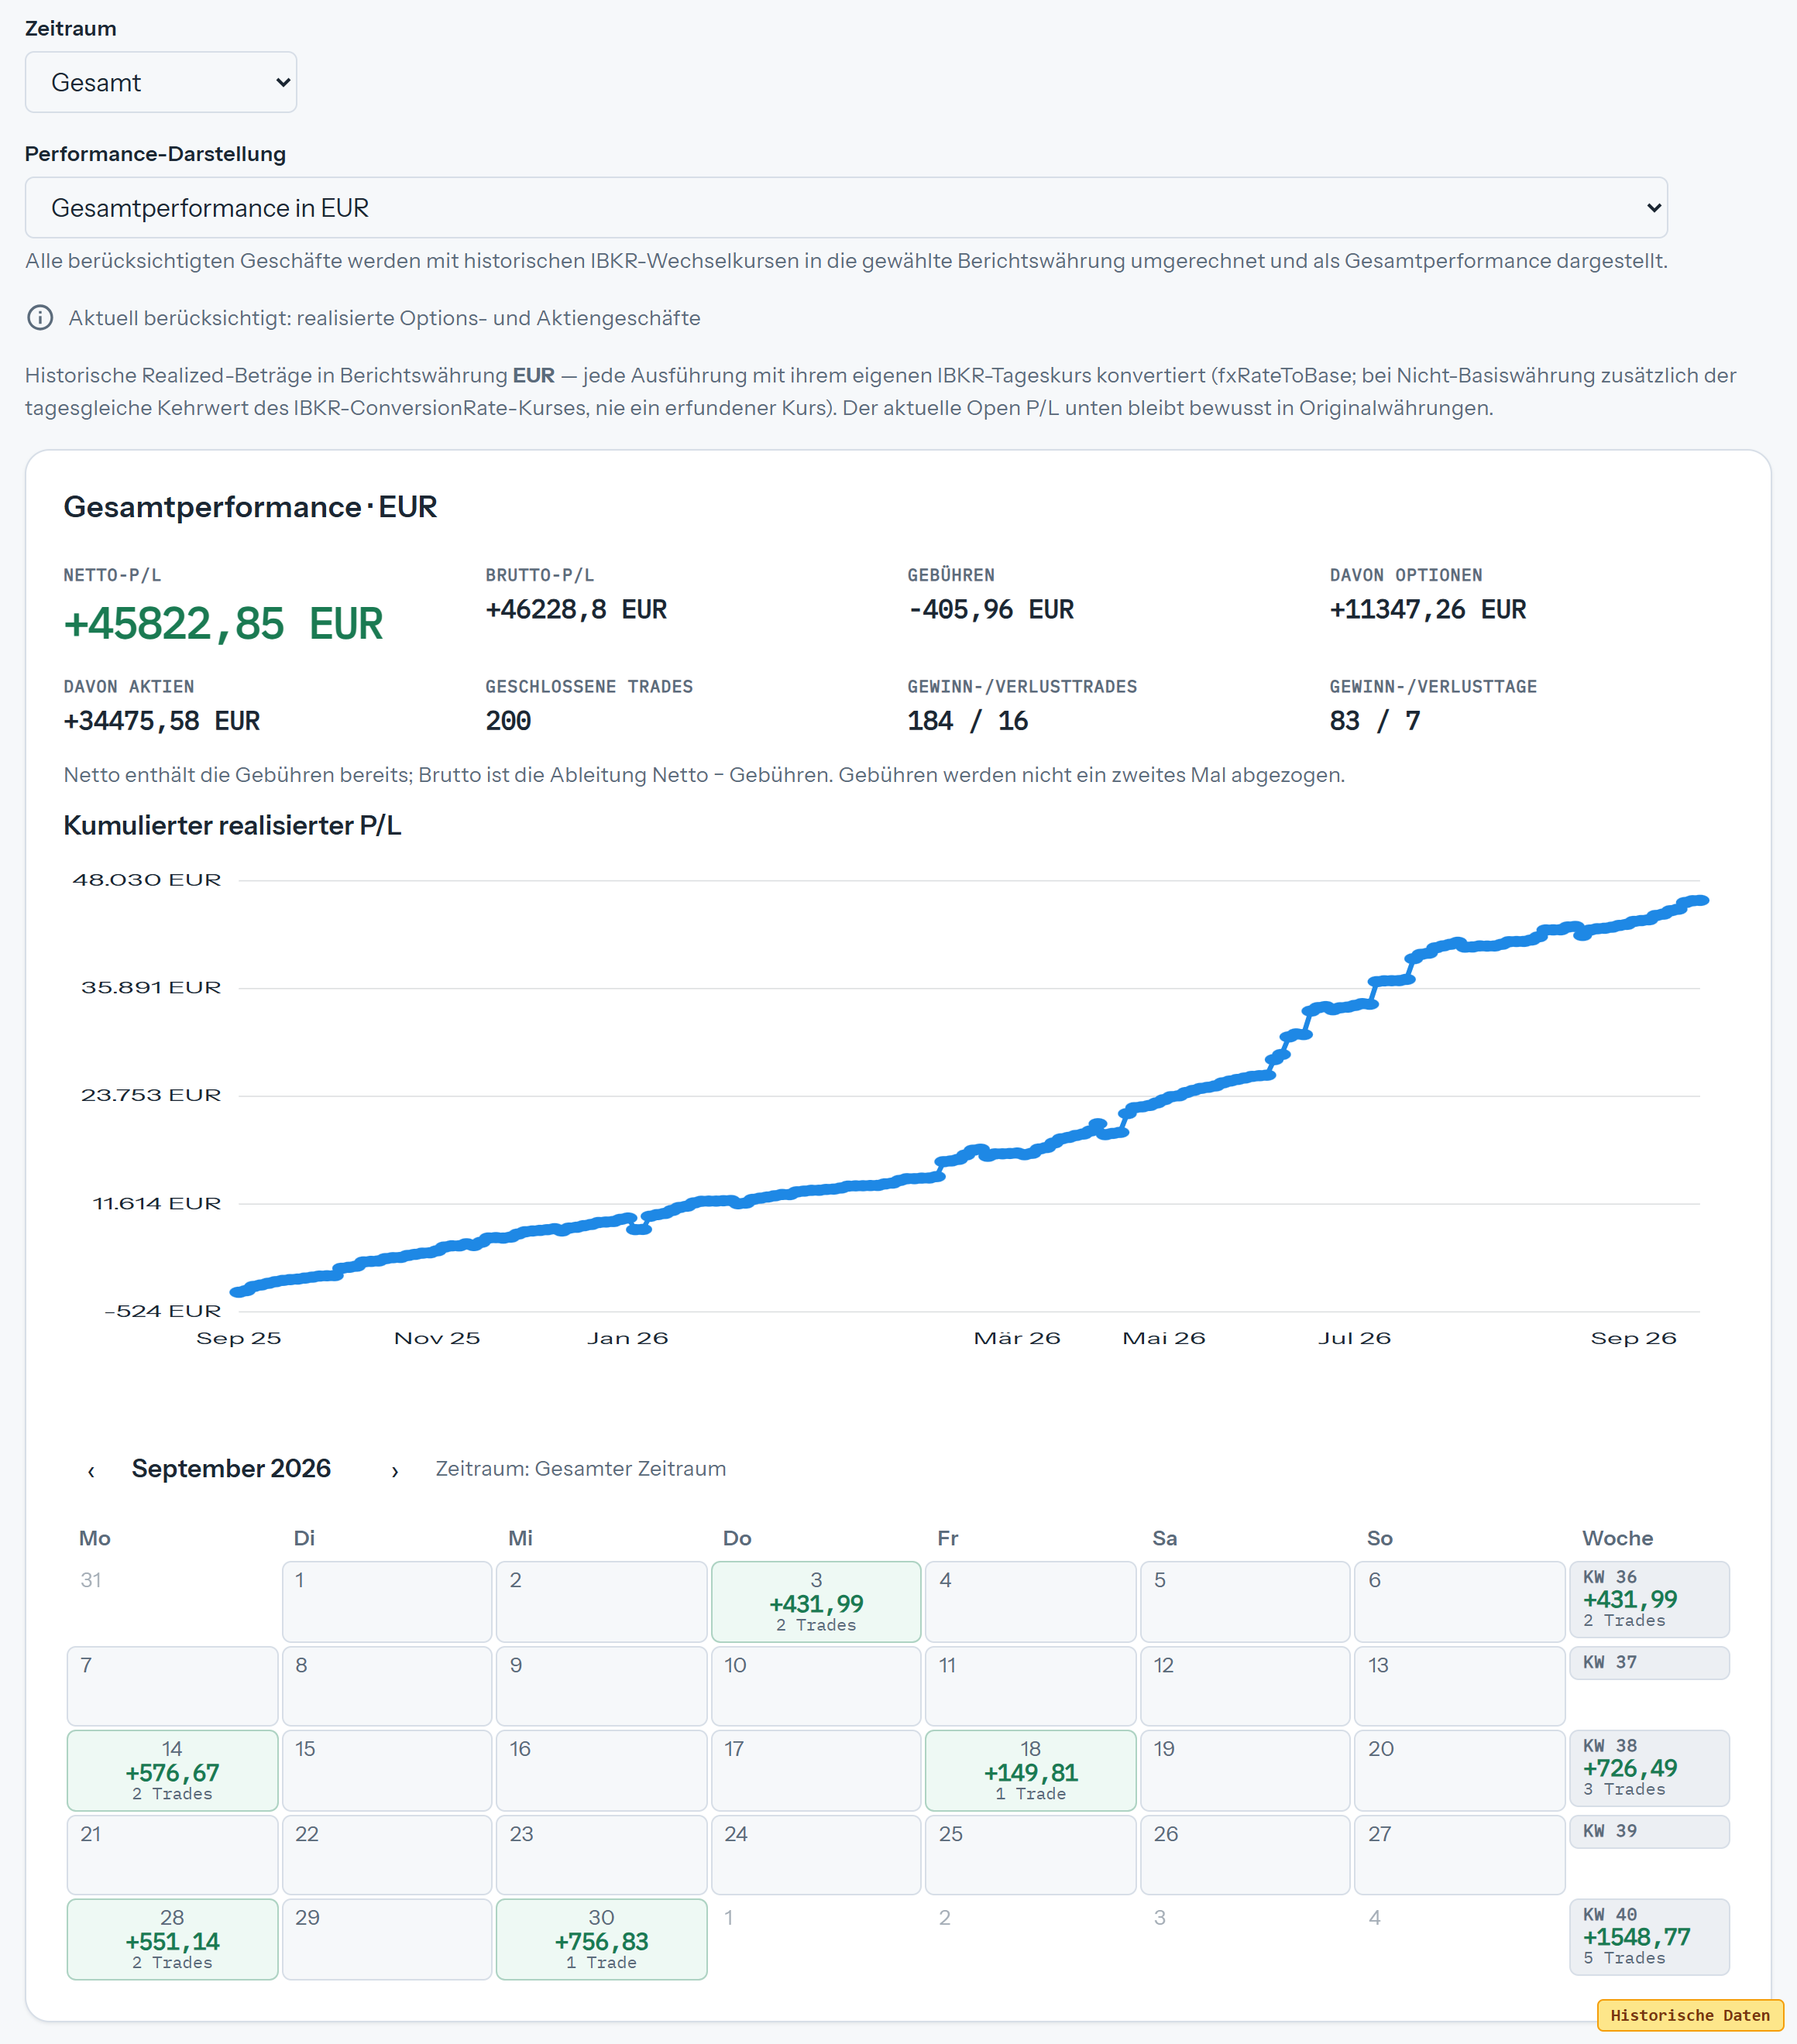This screenshot has height=2044, width=1797.
Task: Click the Davon Optionen value +11347,26 EUR
Action: click(x=1428, y=609)
